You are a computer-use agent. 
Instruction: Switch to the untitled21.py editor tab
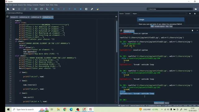click(35, 17)
